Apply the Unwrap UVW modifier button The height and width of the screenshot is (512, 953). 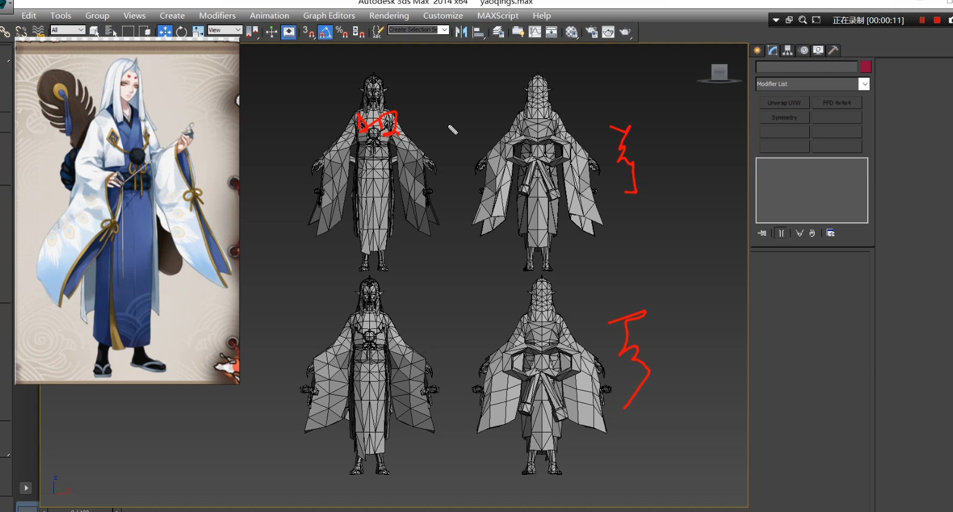point(784,103)
